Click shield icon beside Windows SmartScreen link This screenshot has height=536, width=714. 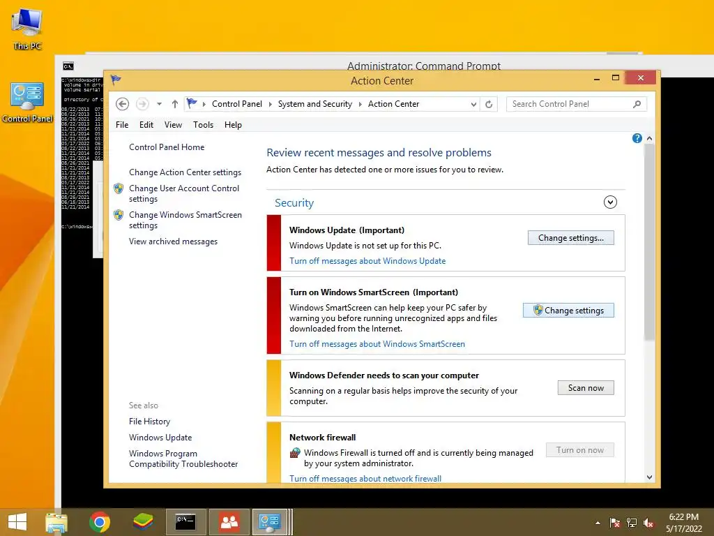click(x=119, y=215)
